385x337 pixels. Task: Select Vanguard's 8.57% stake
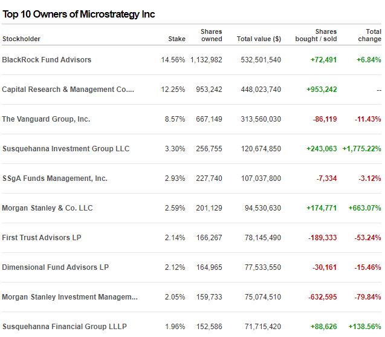point(175,119)
